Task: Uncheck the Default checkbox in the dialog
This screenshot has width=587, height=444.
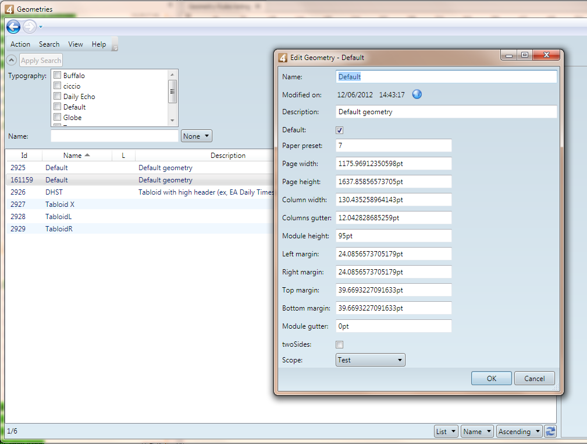Action: click(340, 130)
